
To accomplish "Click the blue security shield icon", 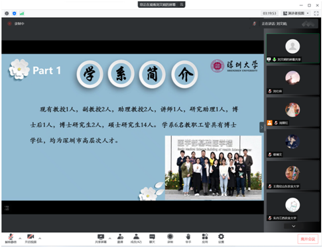I will (15, 13).
